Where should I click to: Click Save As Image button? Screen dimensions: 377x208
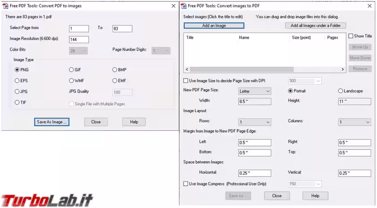click(x=51, y=122)
